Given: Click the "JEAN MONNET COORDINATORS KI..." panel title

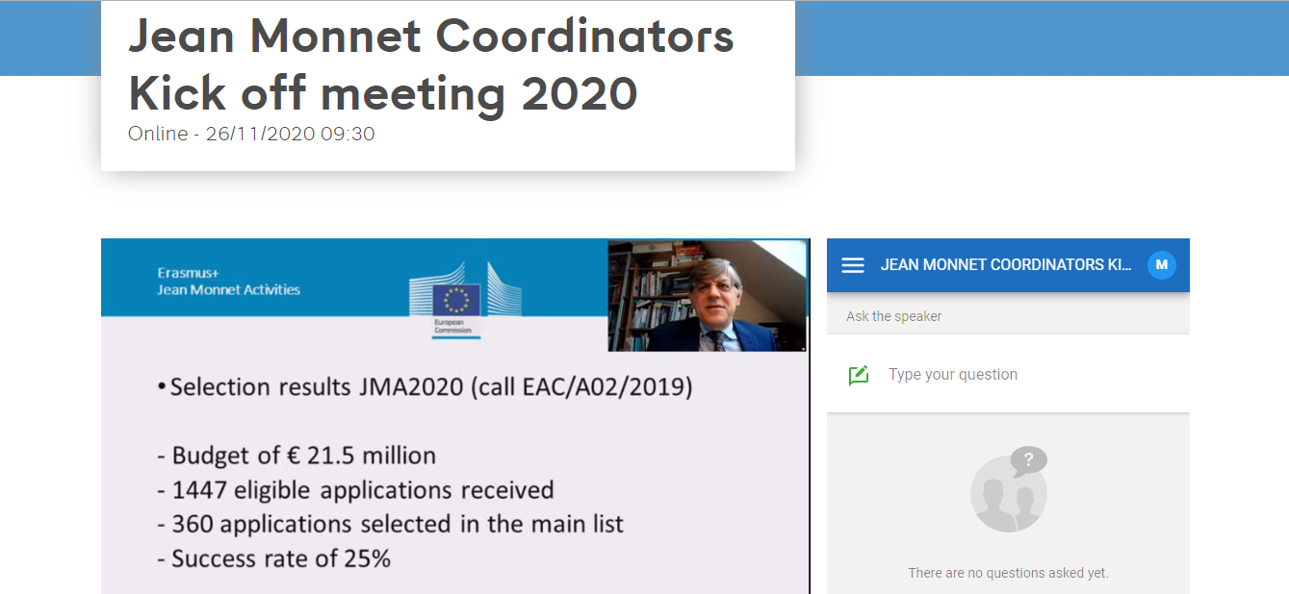Looking at the screenshot, I should tap(1006, 265).
